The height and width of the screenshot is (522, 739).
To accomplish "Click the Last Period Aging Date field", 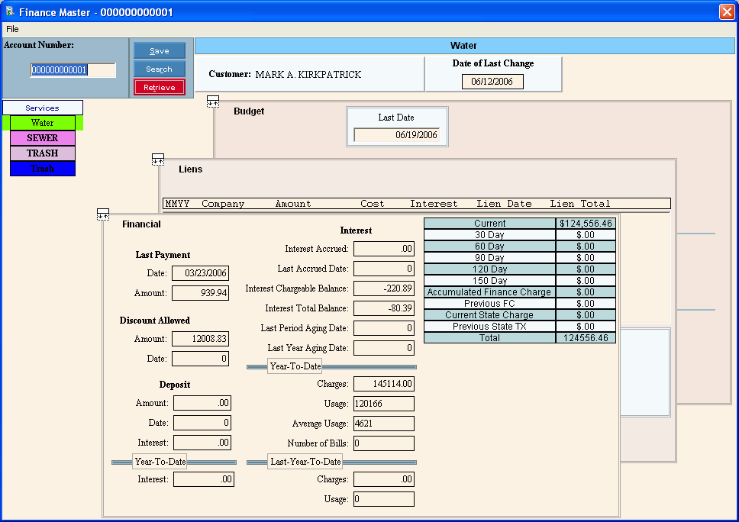I will point(384,328).
